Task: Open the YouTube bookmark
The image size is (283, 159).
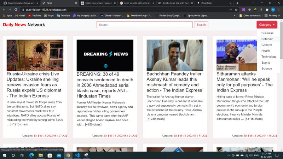Action: (x=34, y=16)
